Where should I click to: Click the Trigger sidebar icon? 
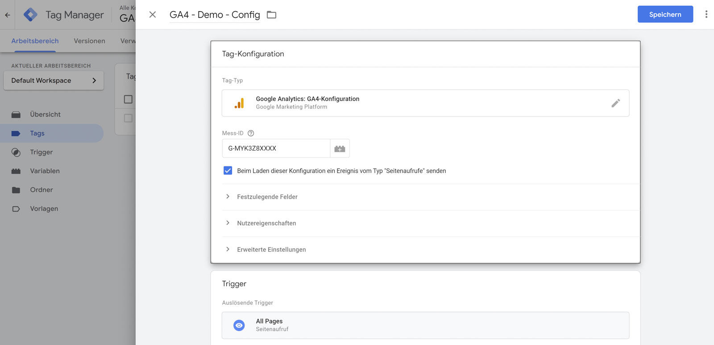coord(16,152)
